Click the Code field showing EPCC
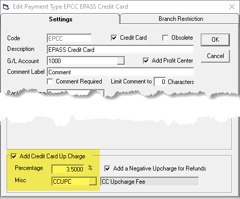 [x=69, y=38]
